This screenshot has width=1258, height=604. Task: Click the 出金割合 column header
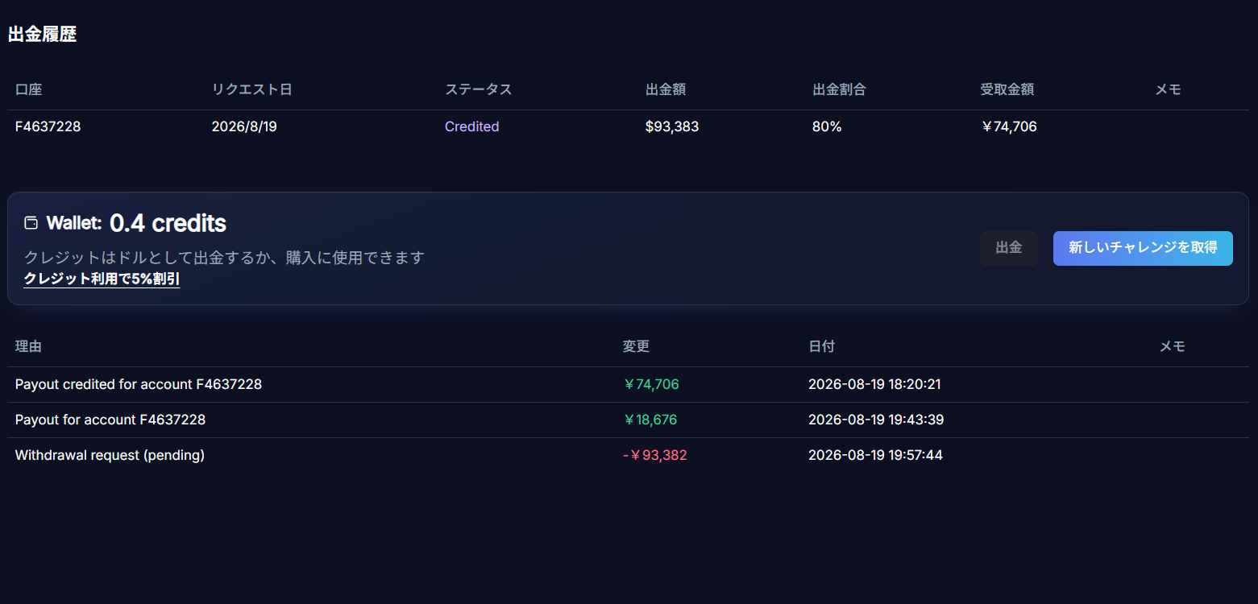point(839,89)
